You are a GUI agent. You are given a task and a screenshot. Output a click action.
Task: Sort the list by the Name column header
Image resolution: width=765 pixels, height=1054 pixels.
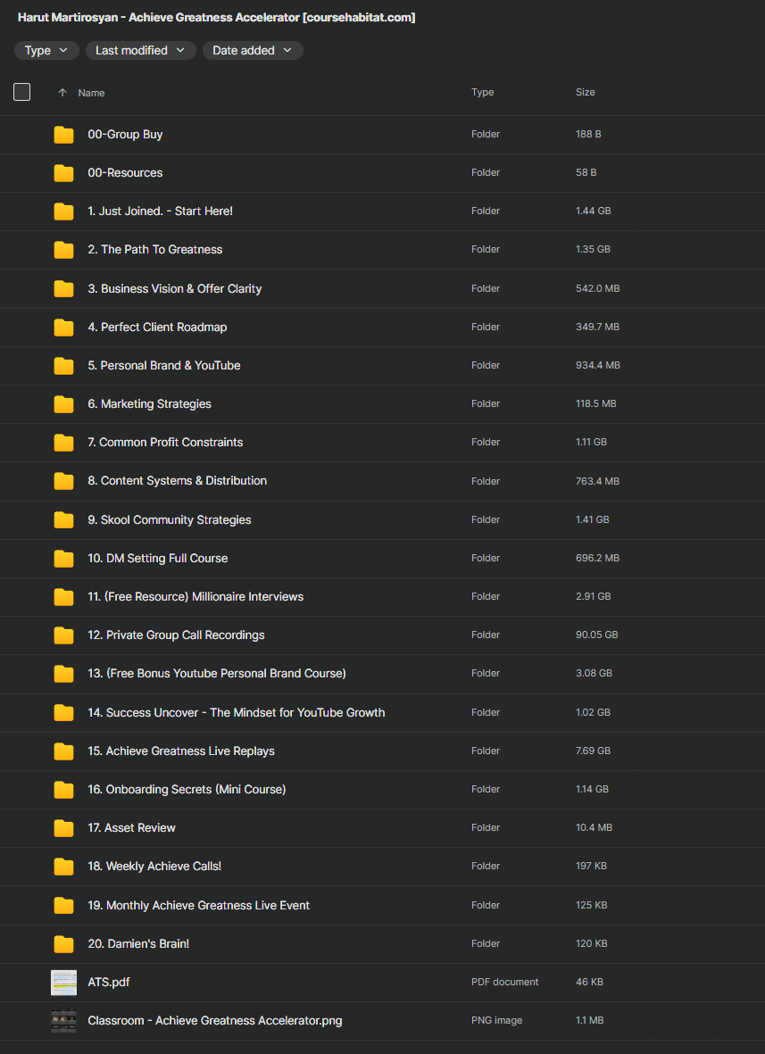91,93
